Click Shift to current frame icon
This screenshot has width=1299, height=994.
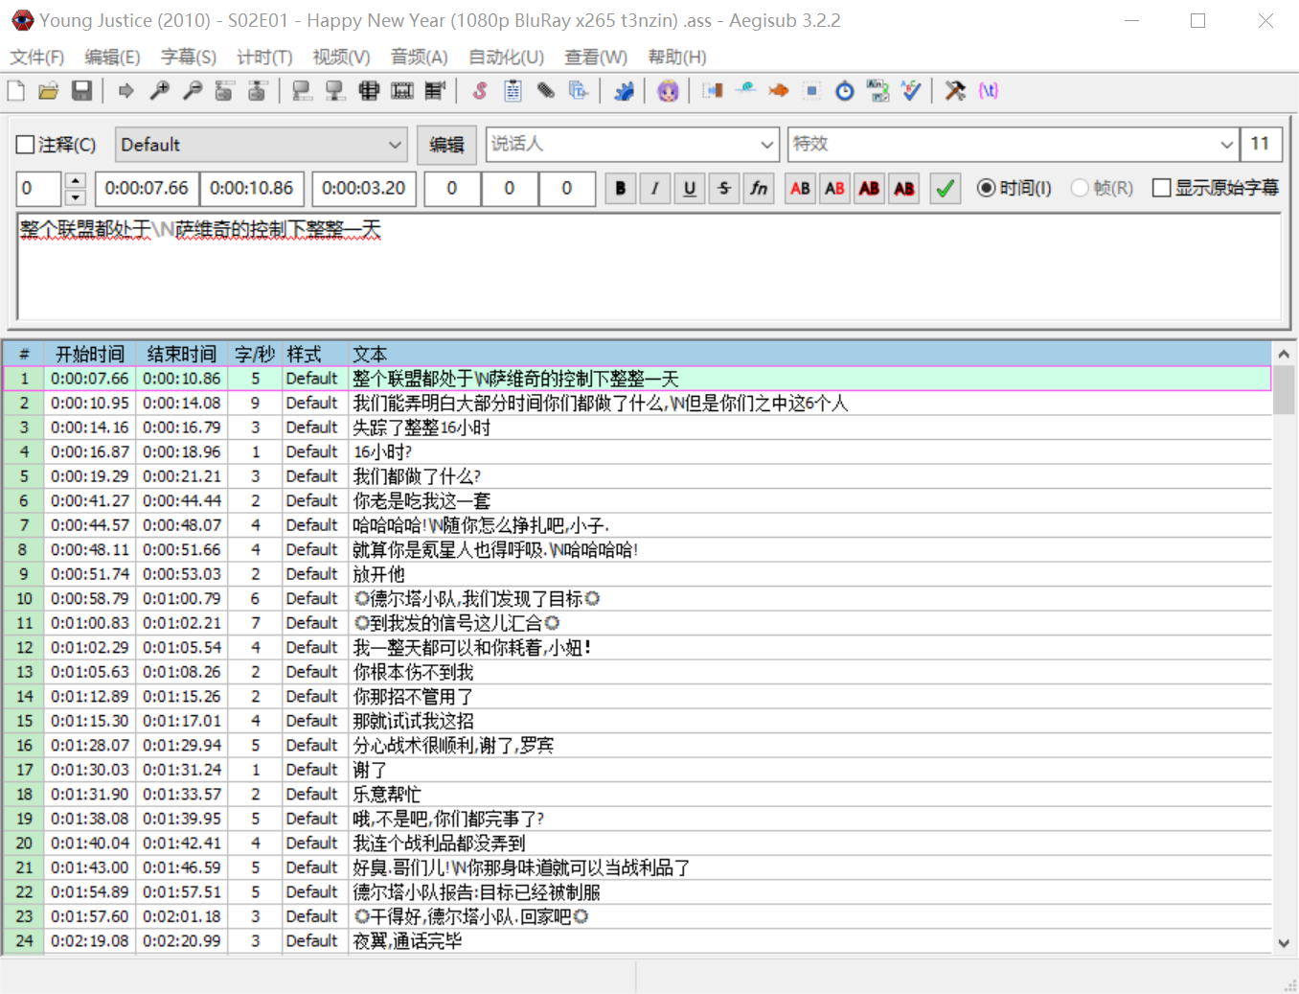point(435,91)
